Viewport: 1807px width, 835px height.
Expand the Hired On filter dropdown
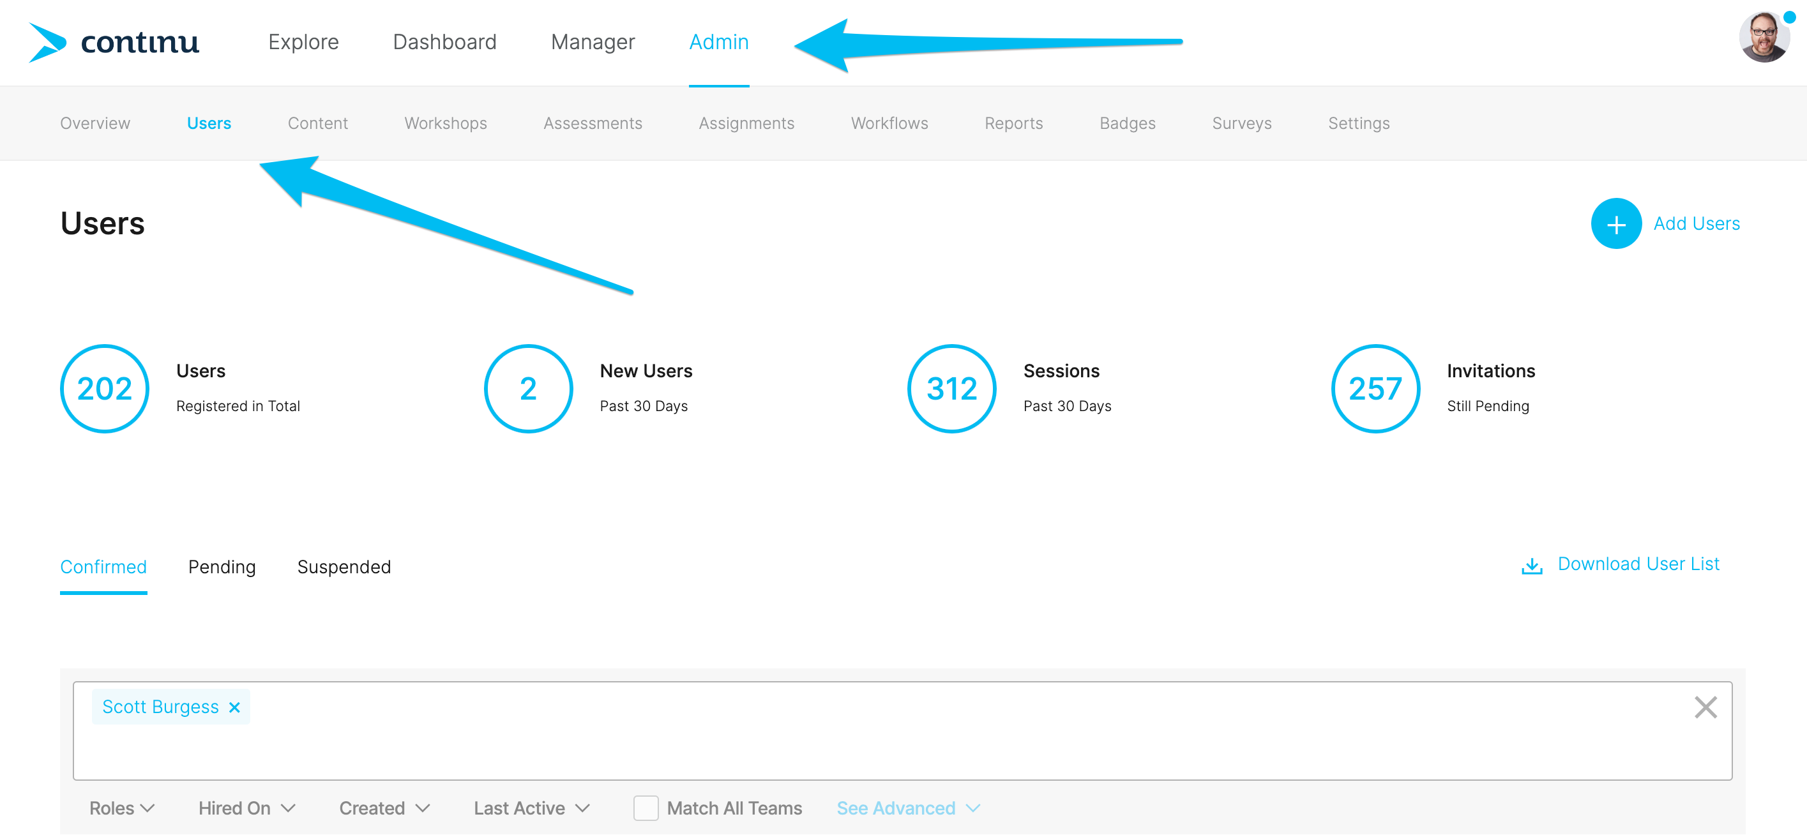247,808
